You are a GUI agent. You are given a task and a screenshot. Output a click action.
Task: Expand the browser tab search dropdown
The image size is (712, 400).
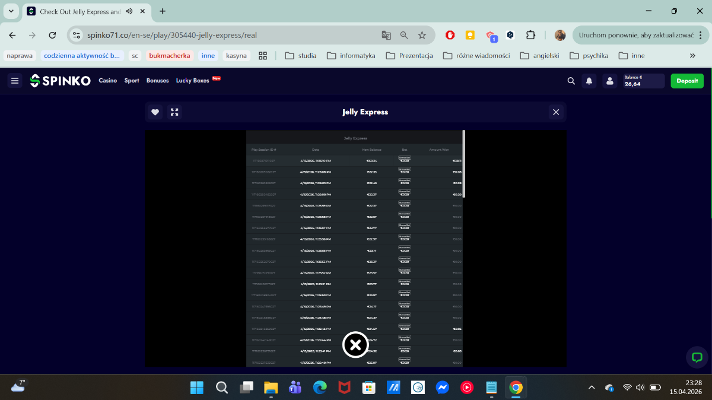[11, 11]
